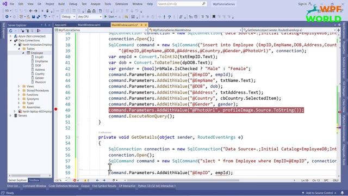
Task: Switch to the Toolbox tab
Action: pyautogui.click(x=34, y=180)
